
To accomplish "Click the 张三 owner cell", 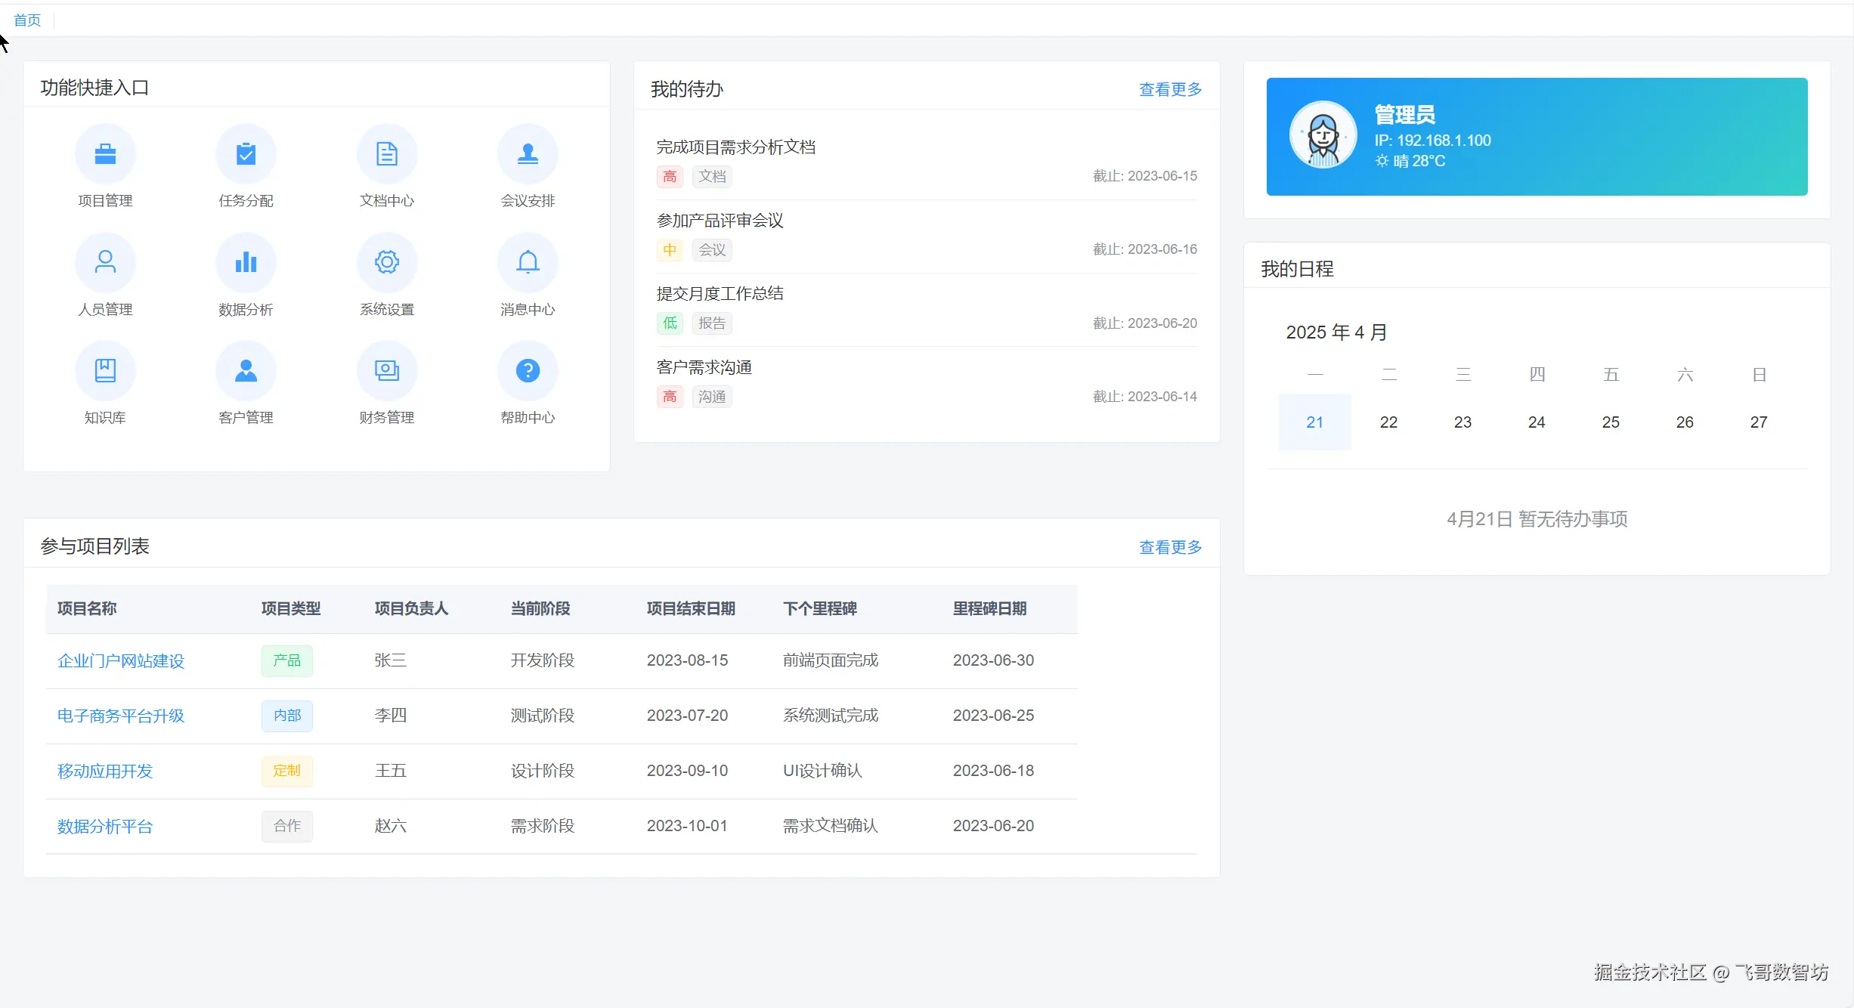I will (391, 661).
